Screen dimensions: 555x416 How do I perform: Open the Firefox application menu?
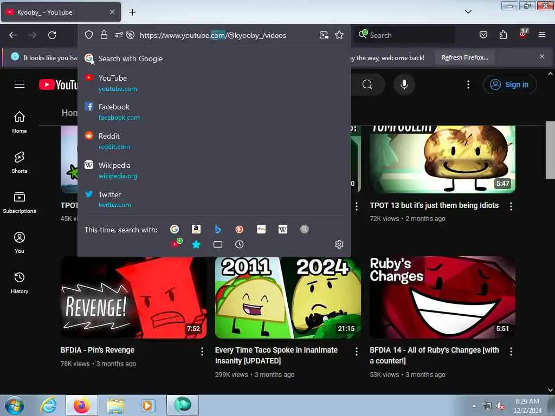541,35
